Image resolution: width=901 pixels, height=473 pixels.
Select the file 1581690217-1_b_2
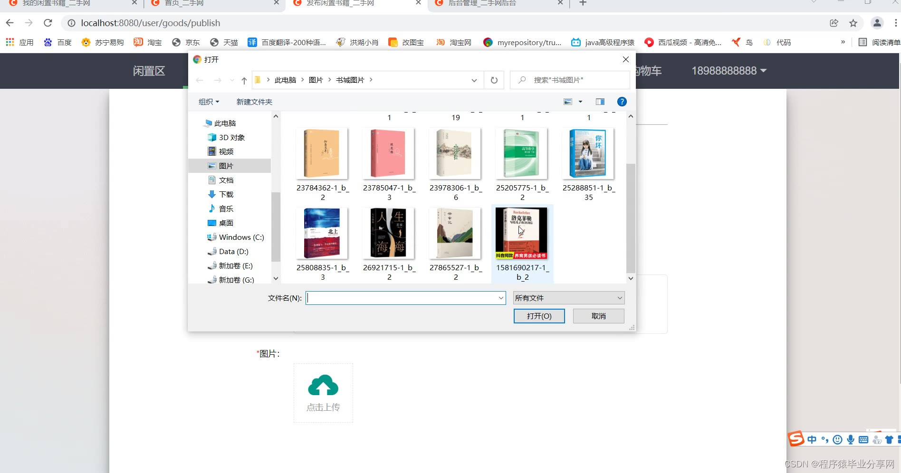pos(522,244)
